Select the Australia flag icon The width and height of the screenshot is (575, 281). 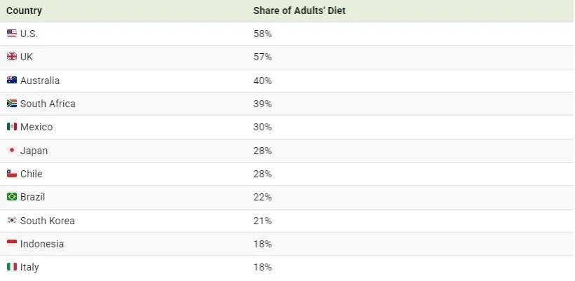point(12,81)
